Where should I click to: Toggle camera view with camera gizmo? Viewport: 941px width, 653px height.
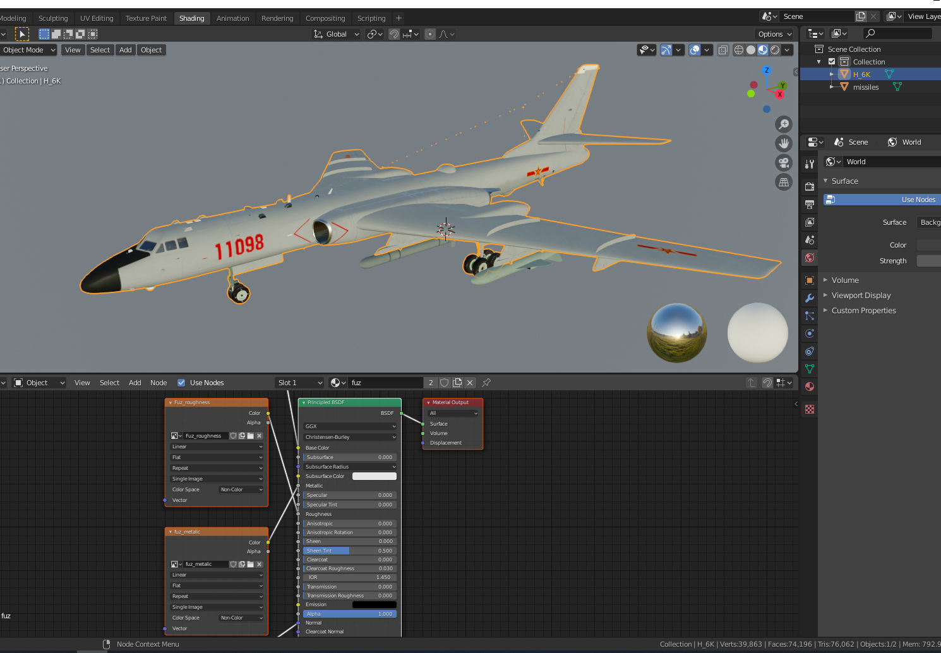click(784, 163)
